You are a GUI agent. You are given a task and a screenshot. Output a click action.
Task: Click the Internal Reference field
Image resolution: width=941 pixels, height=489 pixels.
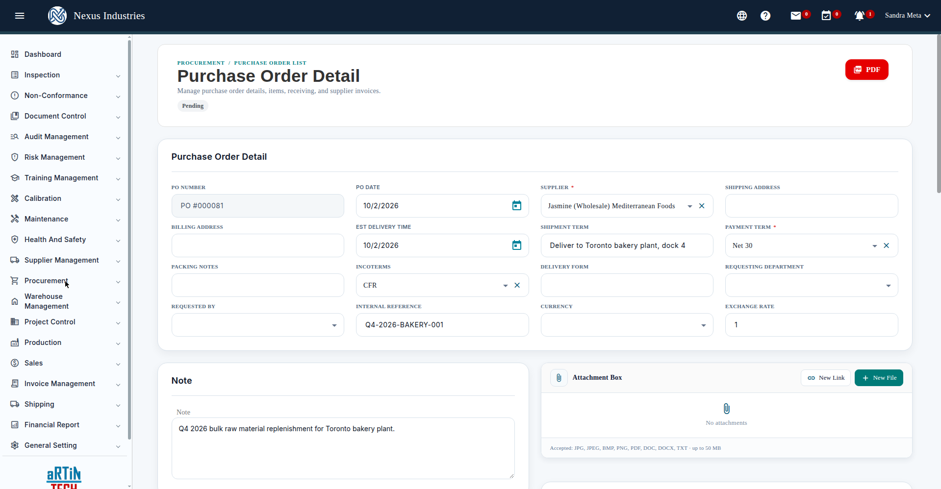point(442,325)
